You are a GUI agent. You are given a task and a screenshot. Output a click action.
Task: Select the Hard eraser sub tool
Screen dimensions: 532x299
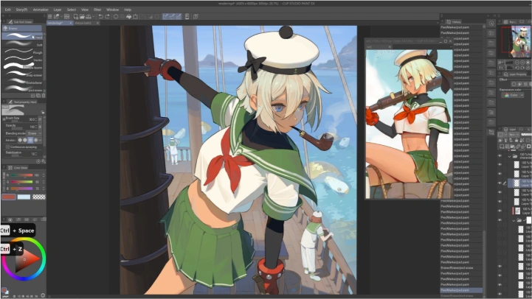[22, 36]
